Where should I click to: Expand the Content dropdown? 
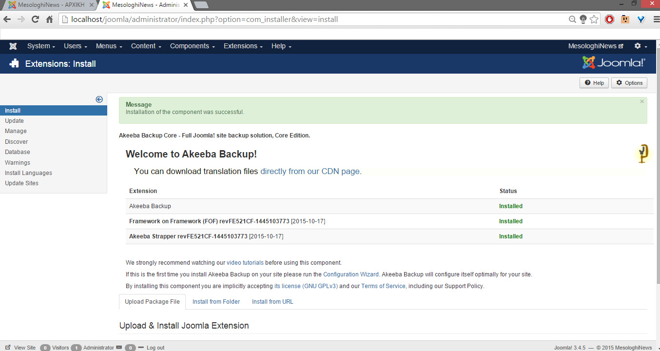pos(146,46)
